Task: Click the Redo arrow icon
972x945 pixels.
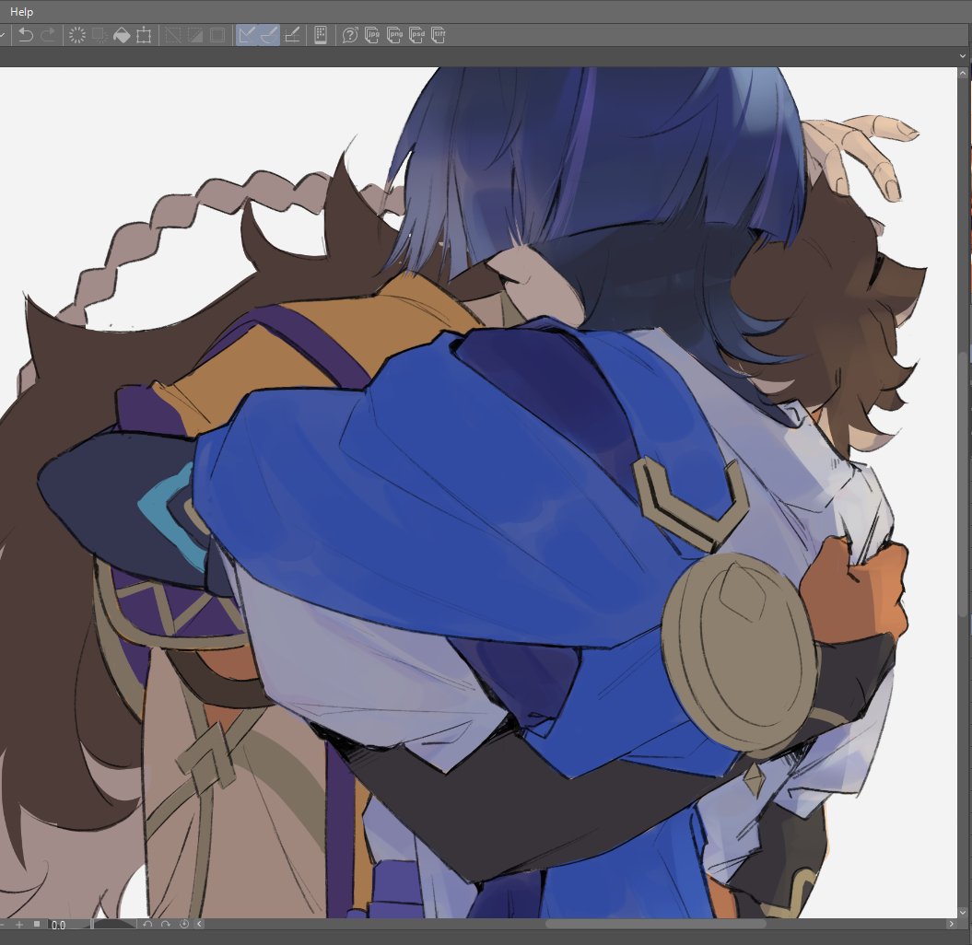Action: coord(48,35)
